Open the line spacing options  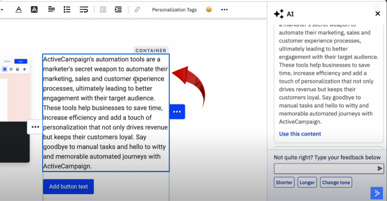point(84,10)
